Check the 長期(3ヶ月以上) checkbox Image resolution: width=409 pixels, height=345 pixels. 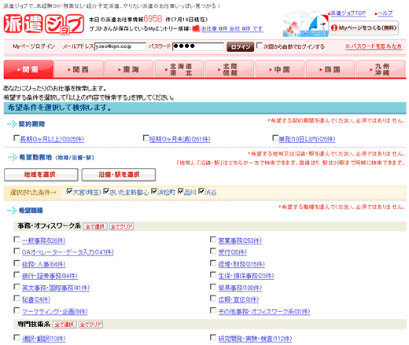coord(17,138)
